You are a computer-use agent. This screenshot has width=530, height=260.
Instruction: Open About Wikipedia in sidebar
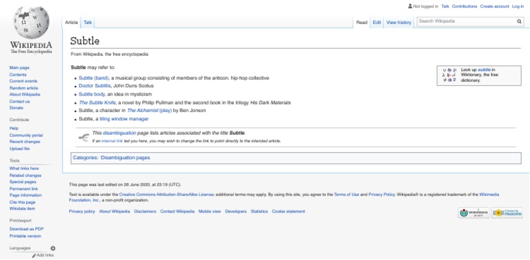point(25,95)
